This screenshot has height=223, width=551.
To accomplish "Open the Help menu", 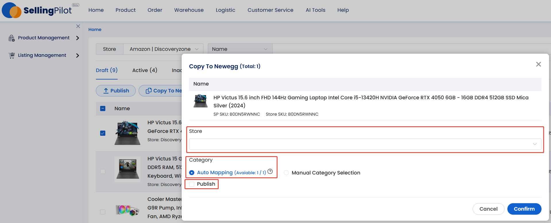I will (343, 10).
